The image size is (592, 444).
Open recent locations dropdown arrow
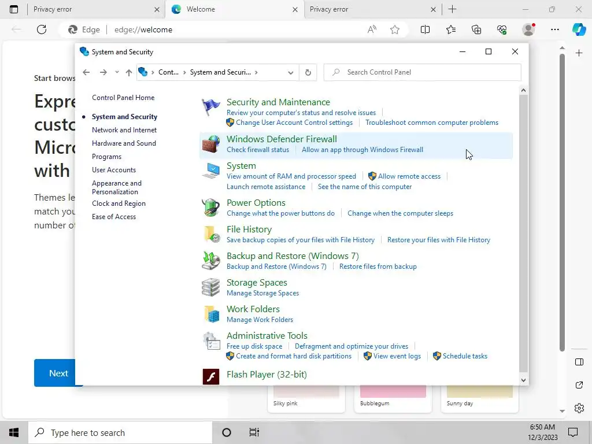(117, 72)
